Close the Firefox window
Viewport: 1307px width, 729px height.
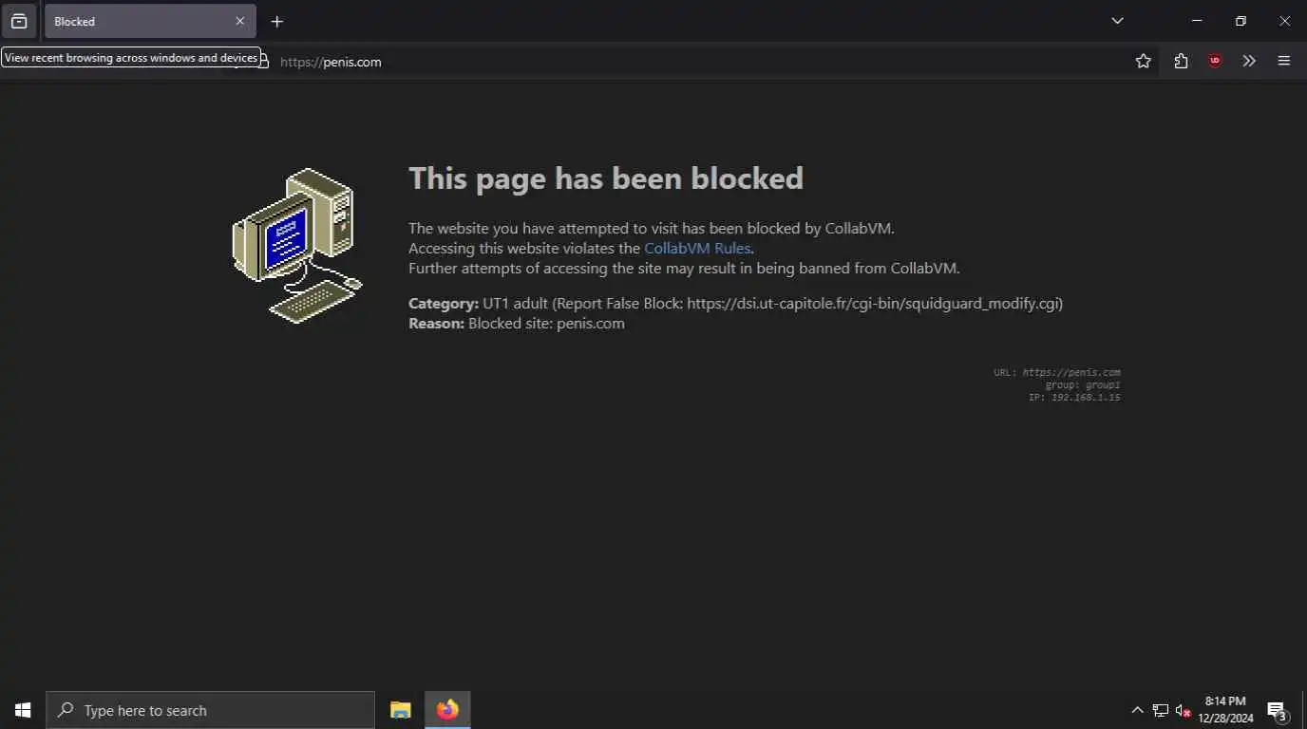1284,21
